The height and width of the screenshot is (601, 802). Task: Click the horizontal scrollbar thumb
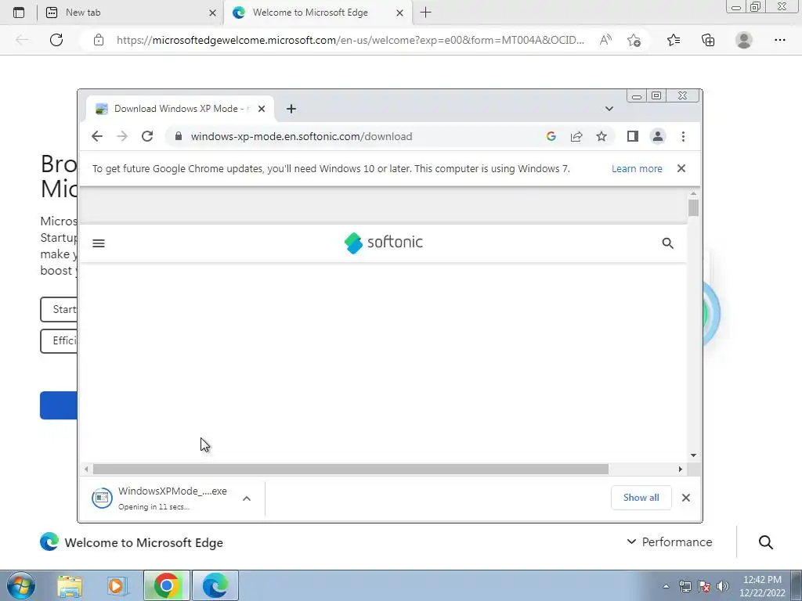[x=351, y=470]
